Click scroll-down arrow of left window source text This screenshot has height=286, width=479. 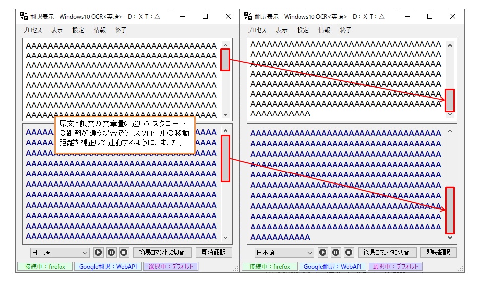tap(225, 114)
